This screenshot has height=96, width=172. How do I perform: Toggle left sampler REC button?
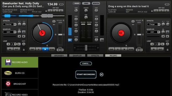[x=24, y=32]
